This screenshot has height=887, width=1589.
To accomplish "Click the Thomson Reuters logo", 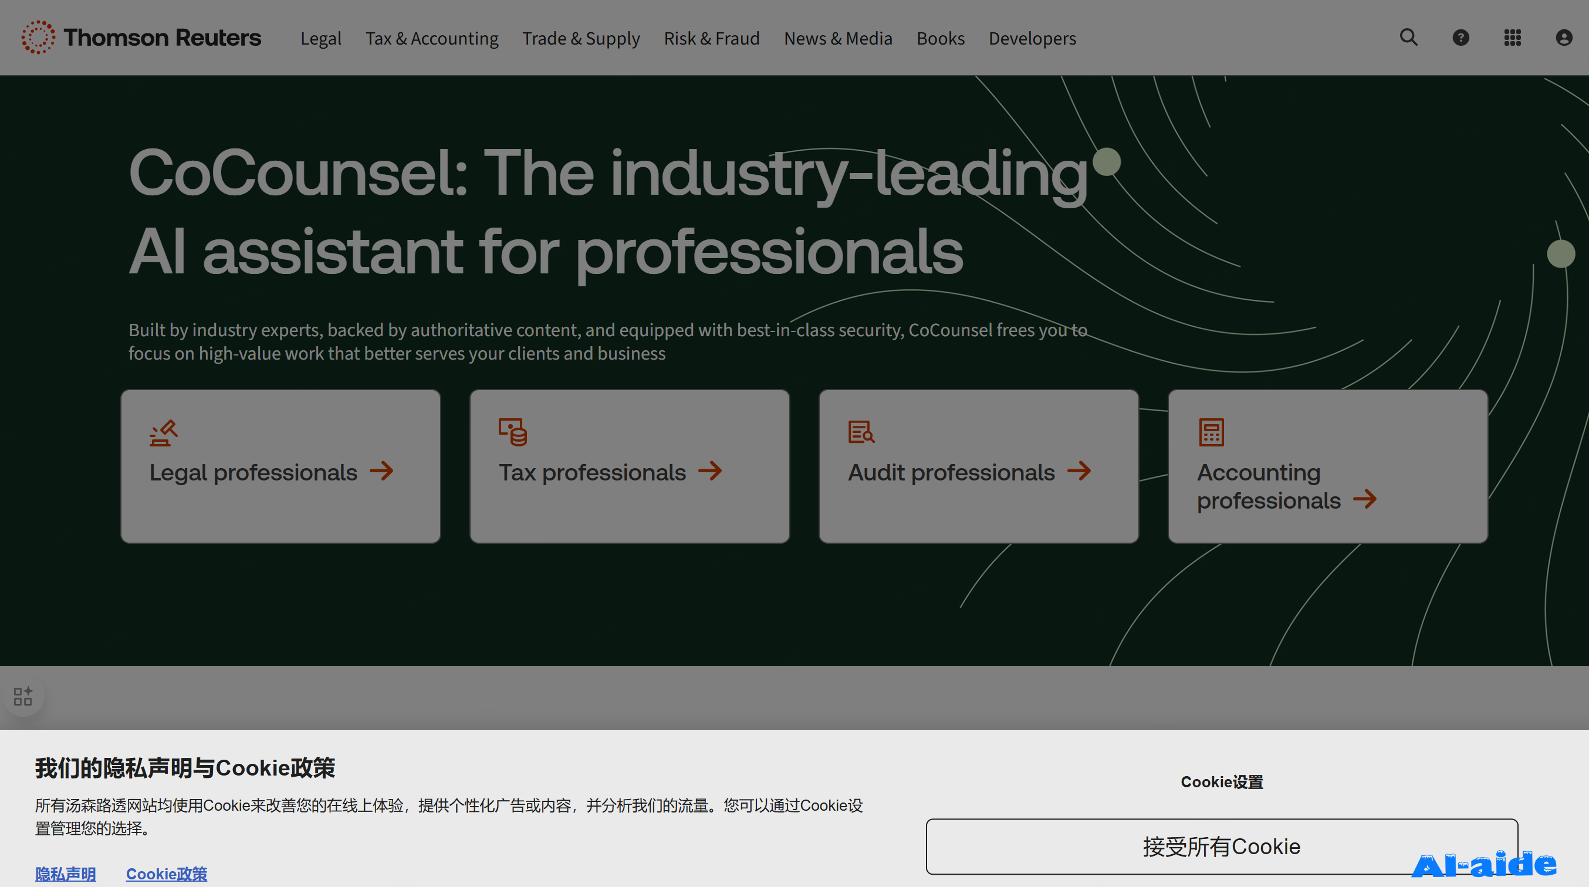I will tap(141, 38).
